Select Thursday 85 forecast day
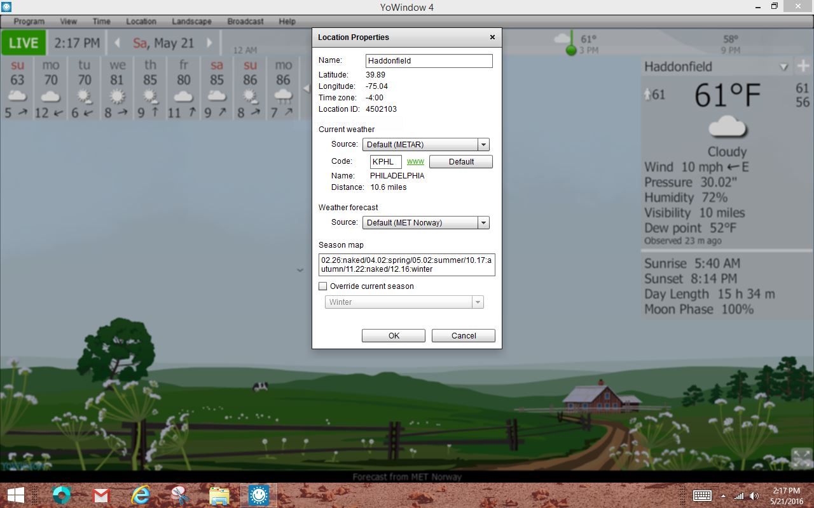Screen dimensions: 814x508 (150, 89)
